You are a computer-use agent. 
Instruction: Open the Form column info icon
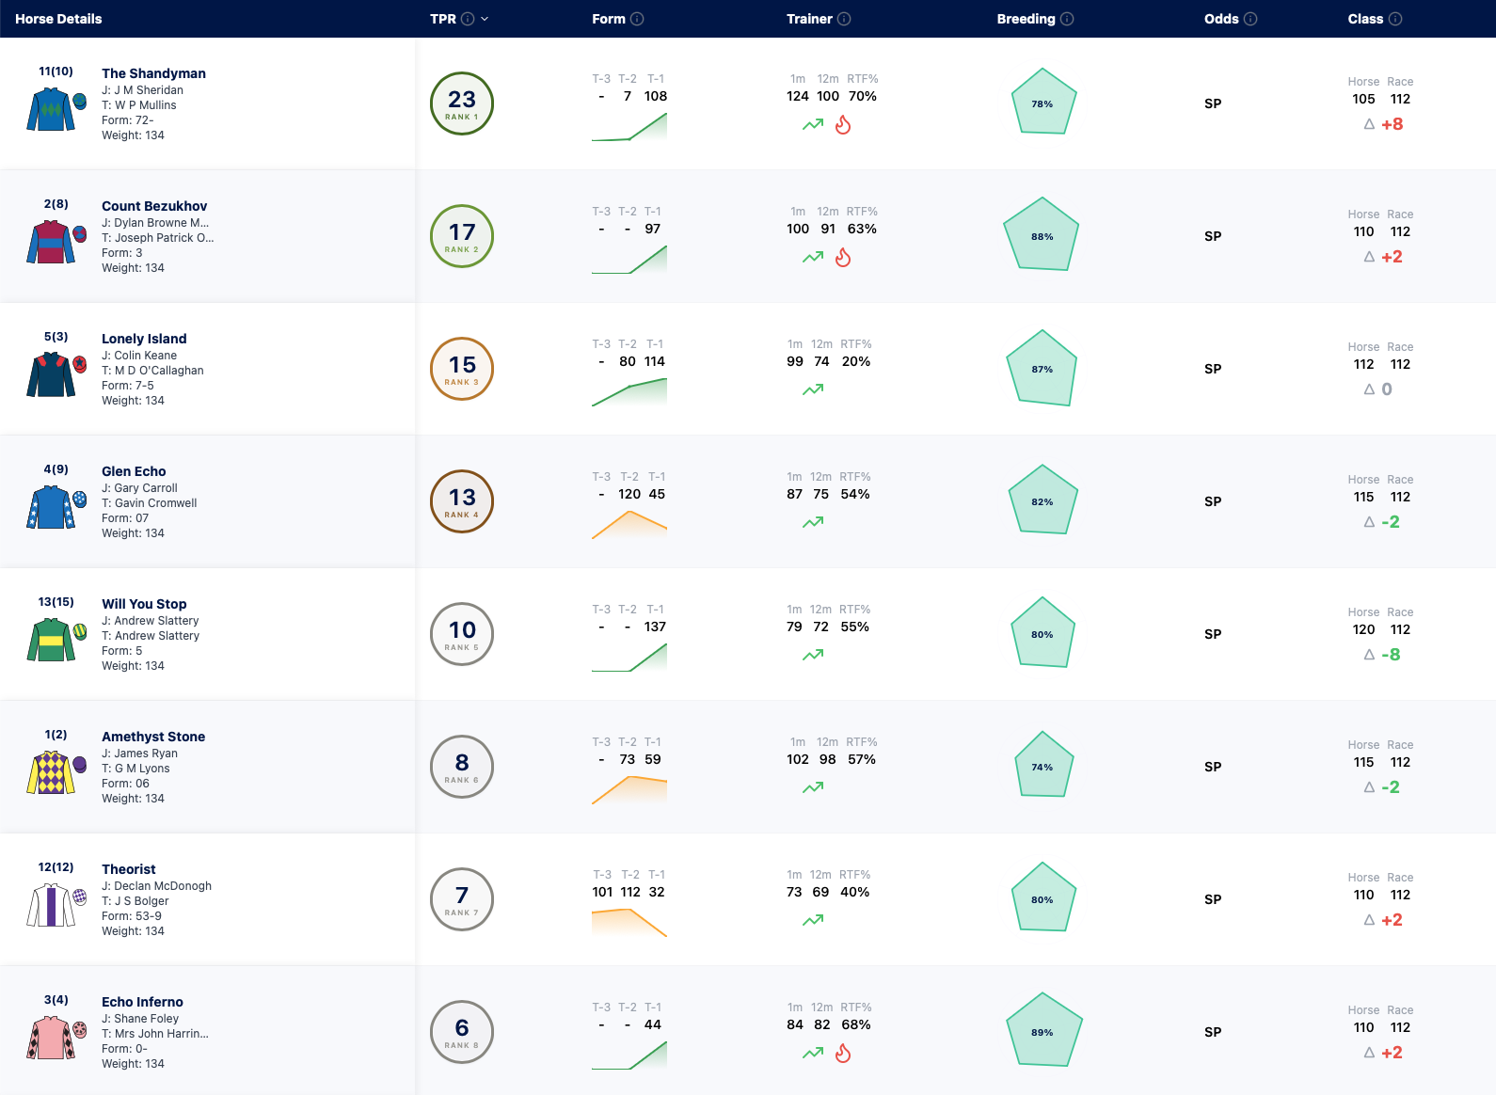click(637, 19)
